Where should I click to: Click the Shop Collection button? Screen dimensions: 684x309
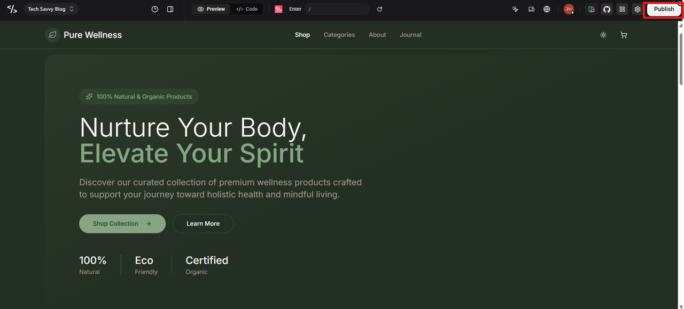122,223
